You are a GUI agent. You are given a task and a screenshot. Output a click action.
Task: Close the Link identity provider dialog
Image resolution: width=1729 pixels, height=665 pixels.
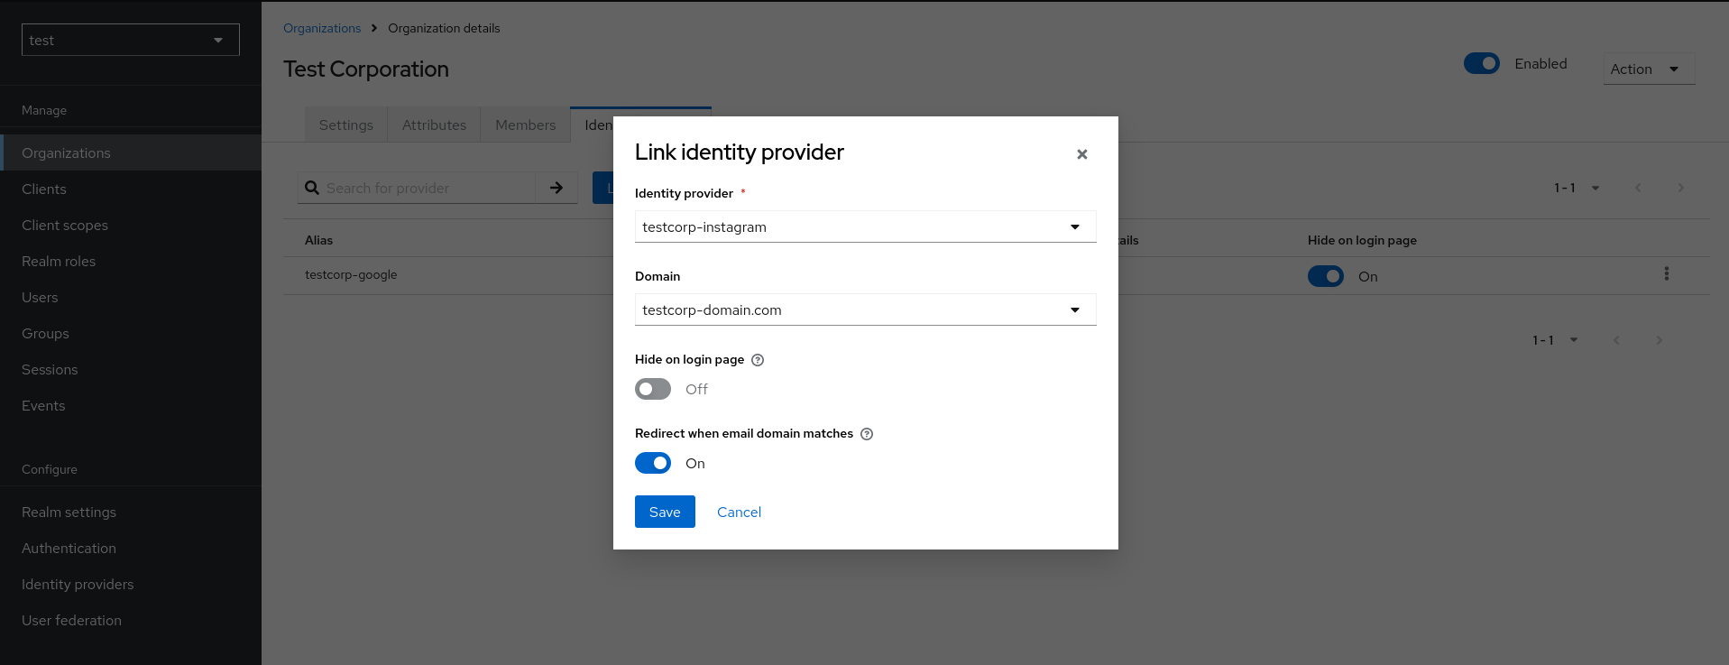tap(1081, 154)
